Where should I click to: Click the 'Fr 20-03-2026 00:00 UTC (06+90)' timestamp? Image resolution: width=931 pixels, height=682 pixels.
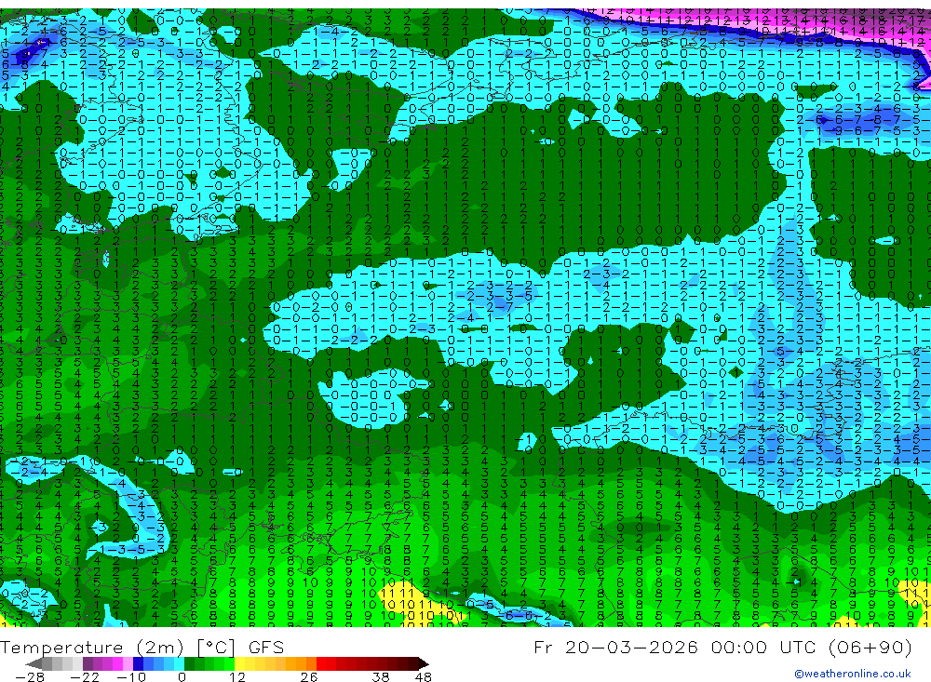click(x=722, y=647)
